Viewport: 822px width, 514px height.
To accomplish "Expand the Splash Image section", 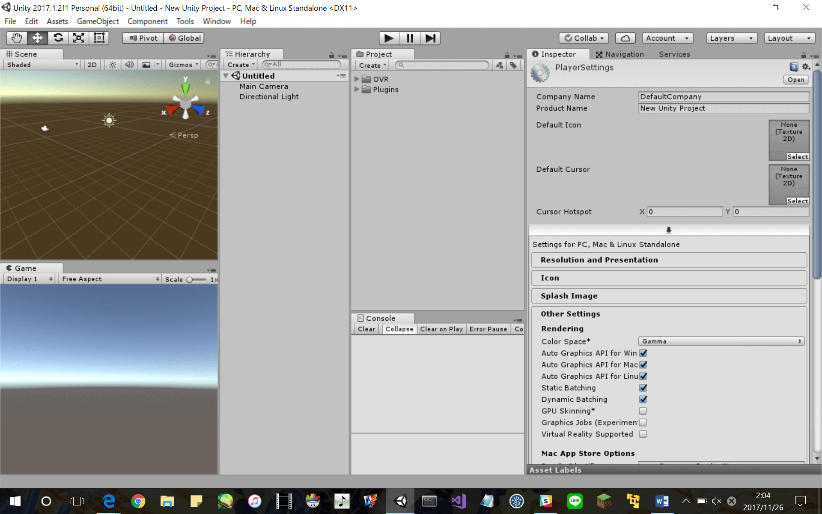I will [669, 296].
